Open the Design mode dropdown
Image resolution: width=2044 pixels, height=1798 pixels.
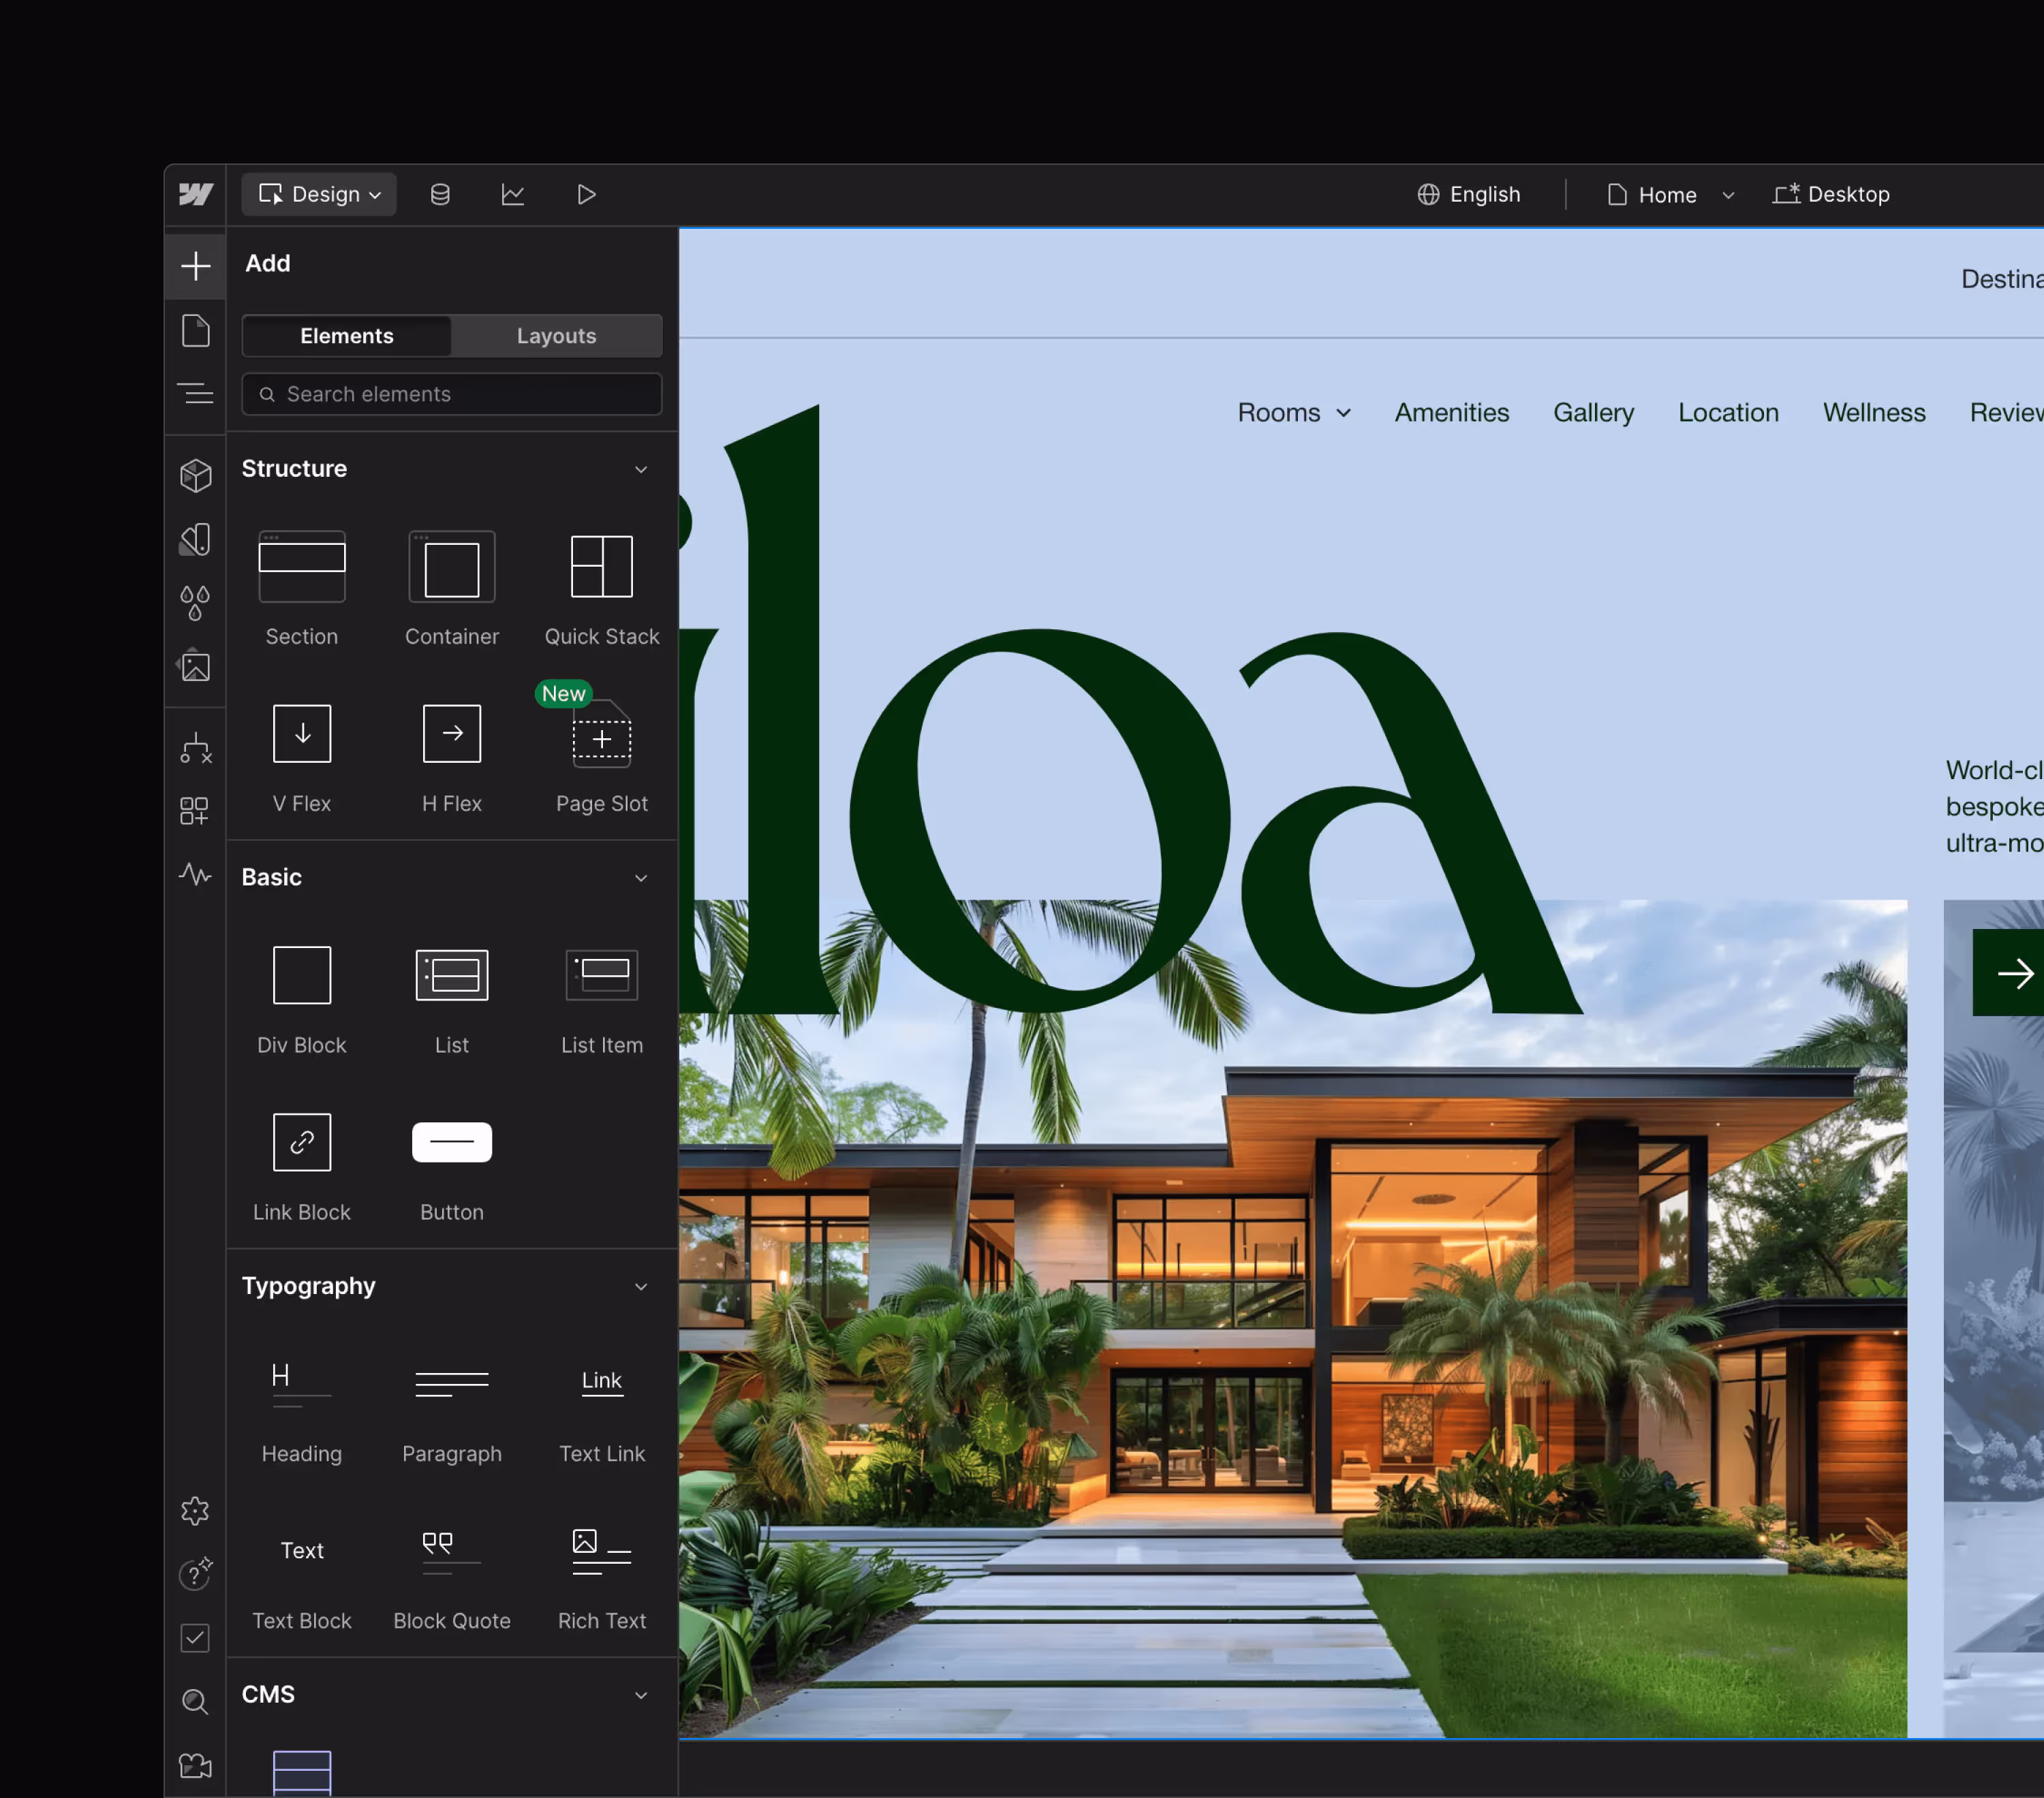pos(319,194)
